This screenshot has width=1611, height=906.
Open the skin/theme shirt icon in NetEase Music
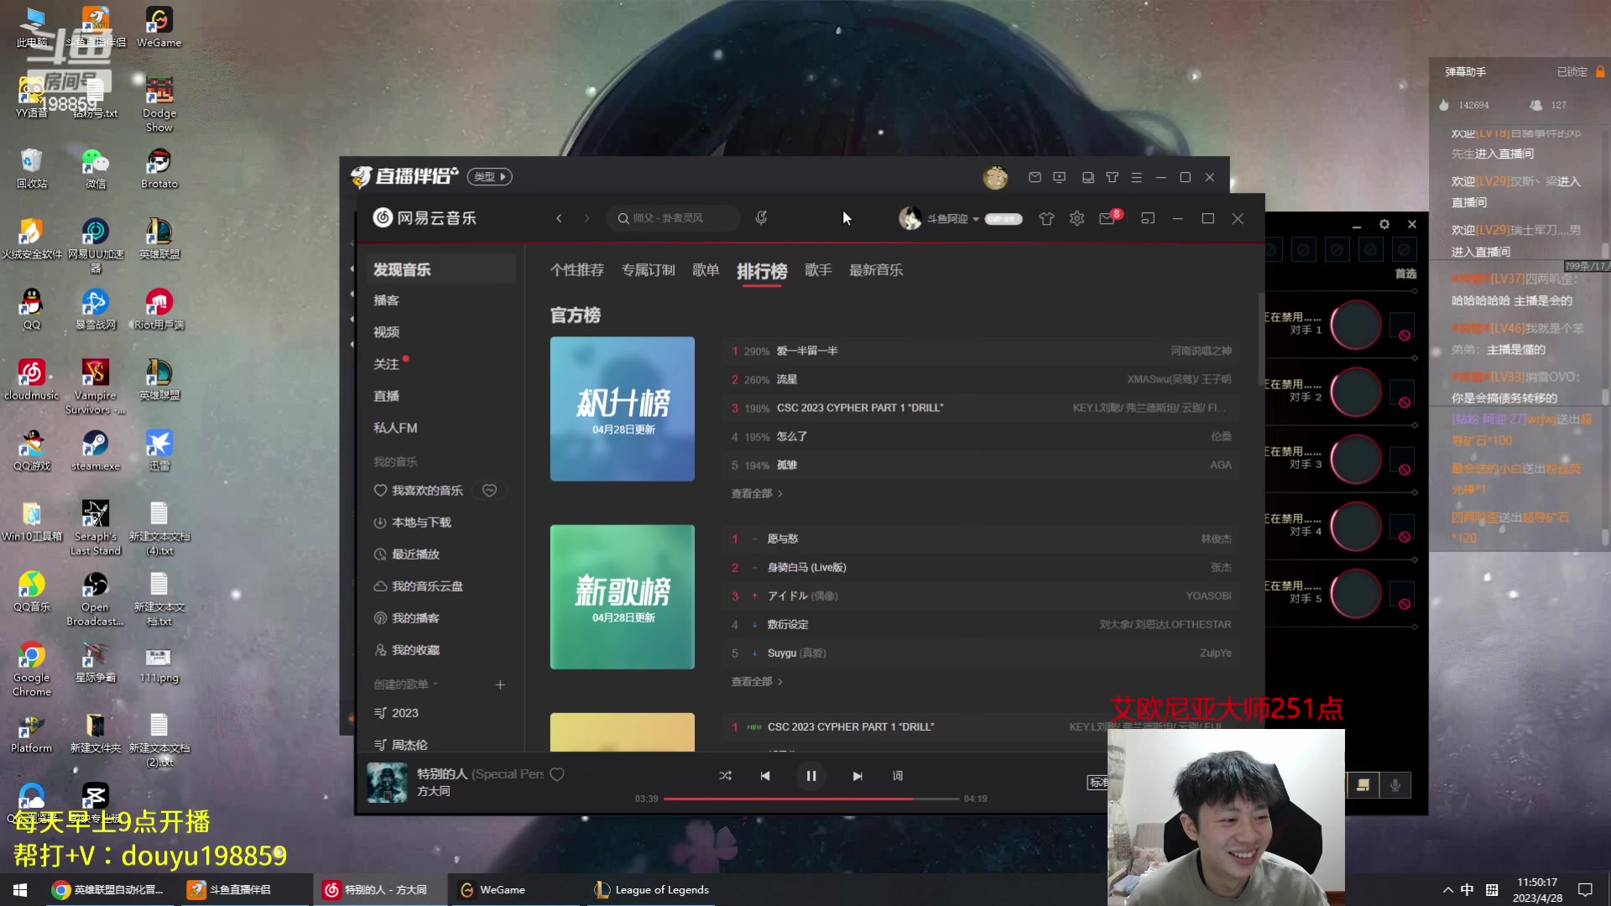(x=1046, y=218)
